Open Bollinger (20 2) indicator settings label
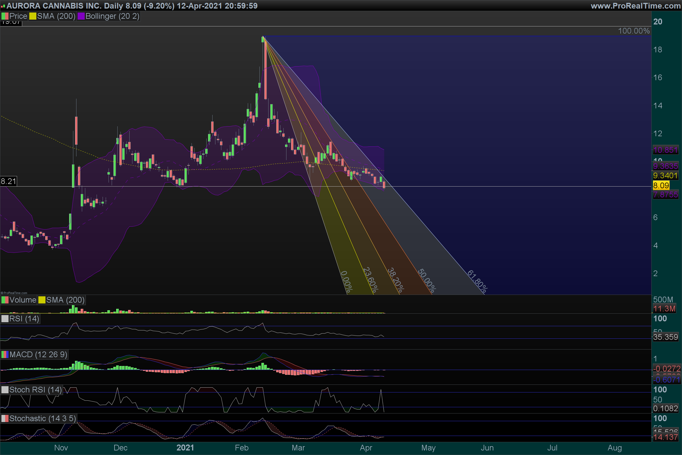682x455 pixels. tap(112, 16)
